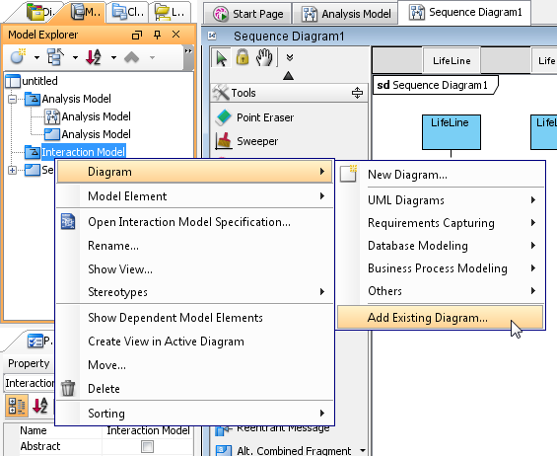Switch to the Diagram Navigator pane tab
This screenshot has width=557, height=456.
[x=40, y=13]
